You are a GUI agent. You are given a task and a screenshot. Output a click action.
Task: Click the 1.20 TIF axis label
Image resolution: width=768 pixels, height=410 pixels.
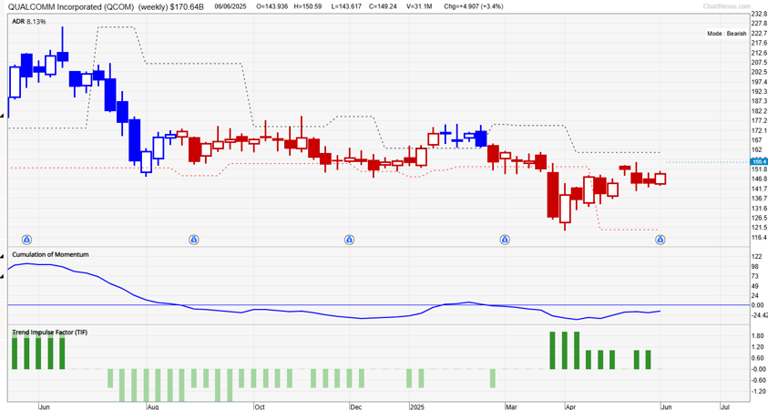pyautogui.click(x=758, y=347)
